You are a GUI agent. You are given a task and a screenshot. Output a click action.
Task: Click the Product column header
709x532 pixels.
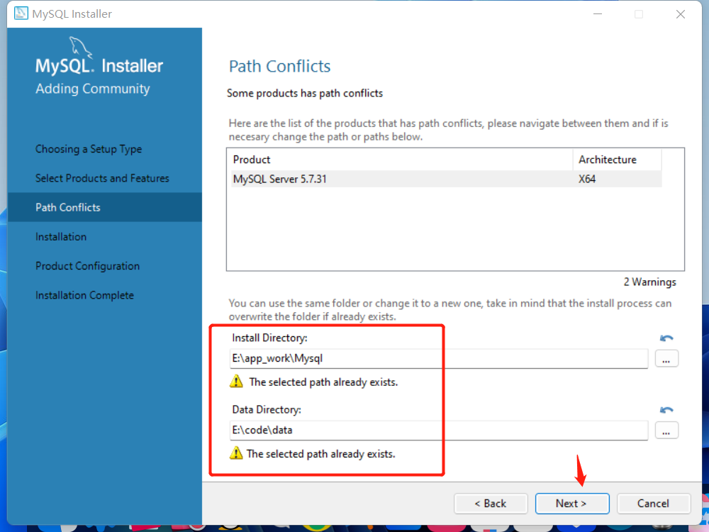click(x=401, y=160)
